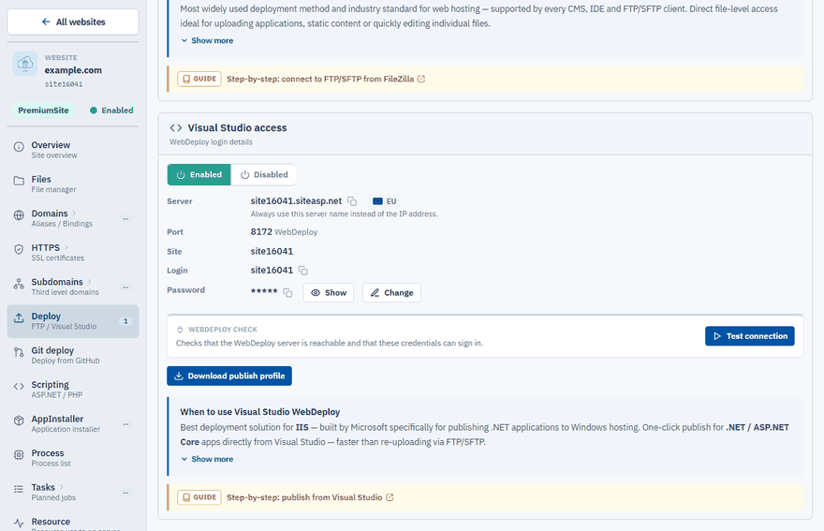
Task: Open the AppInstaller page
Action: tap(72, 423)
